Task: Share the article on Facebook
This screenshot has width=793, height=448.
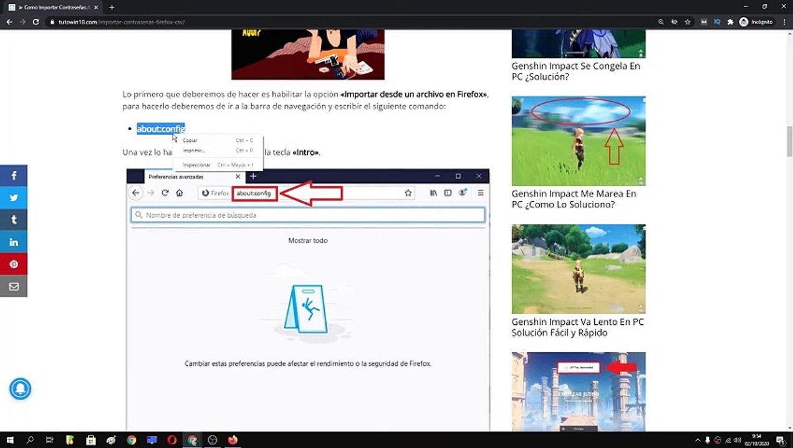Action: pyautogui.click(x=14, y=175)
